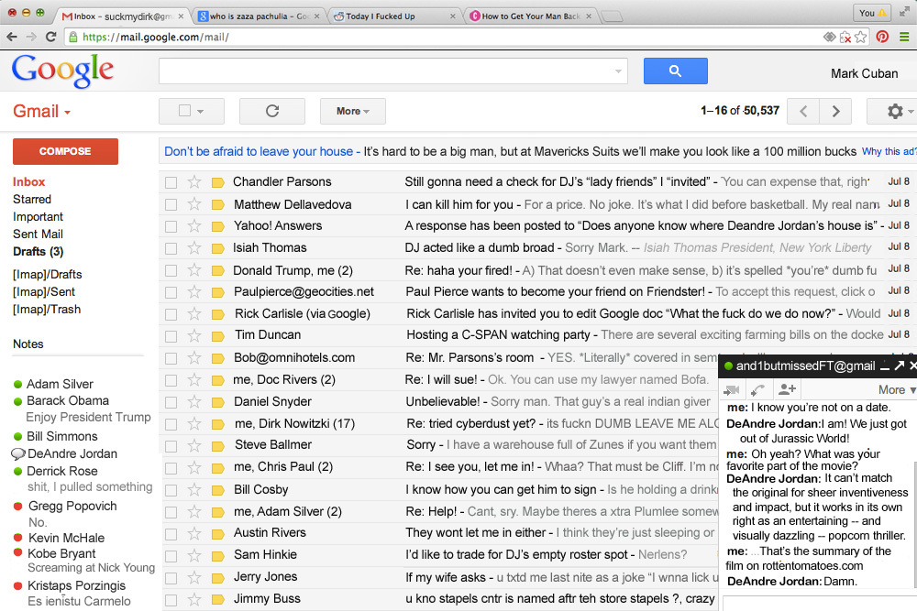917x611 pixels.
Task: Select the Chandler Parsons email checkbox
Action: (171, 182)
